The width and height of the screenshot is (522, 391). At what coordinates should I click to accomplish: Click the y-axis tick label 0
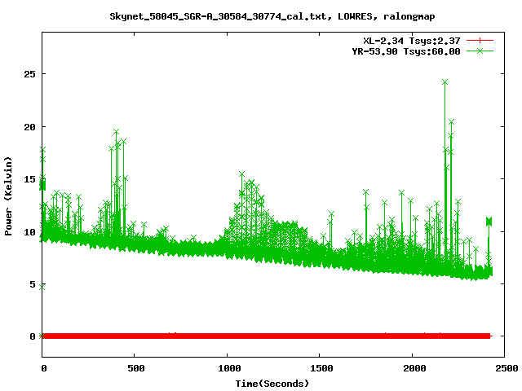(x=33, y=336)
